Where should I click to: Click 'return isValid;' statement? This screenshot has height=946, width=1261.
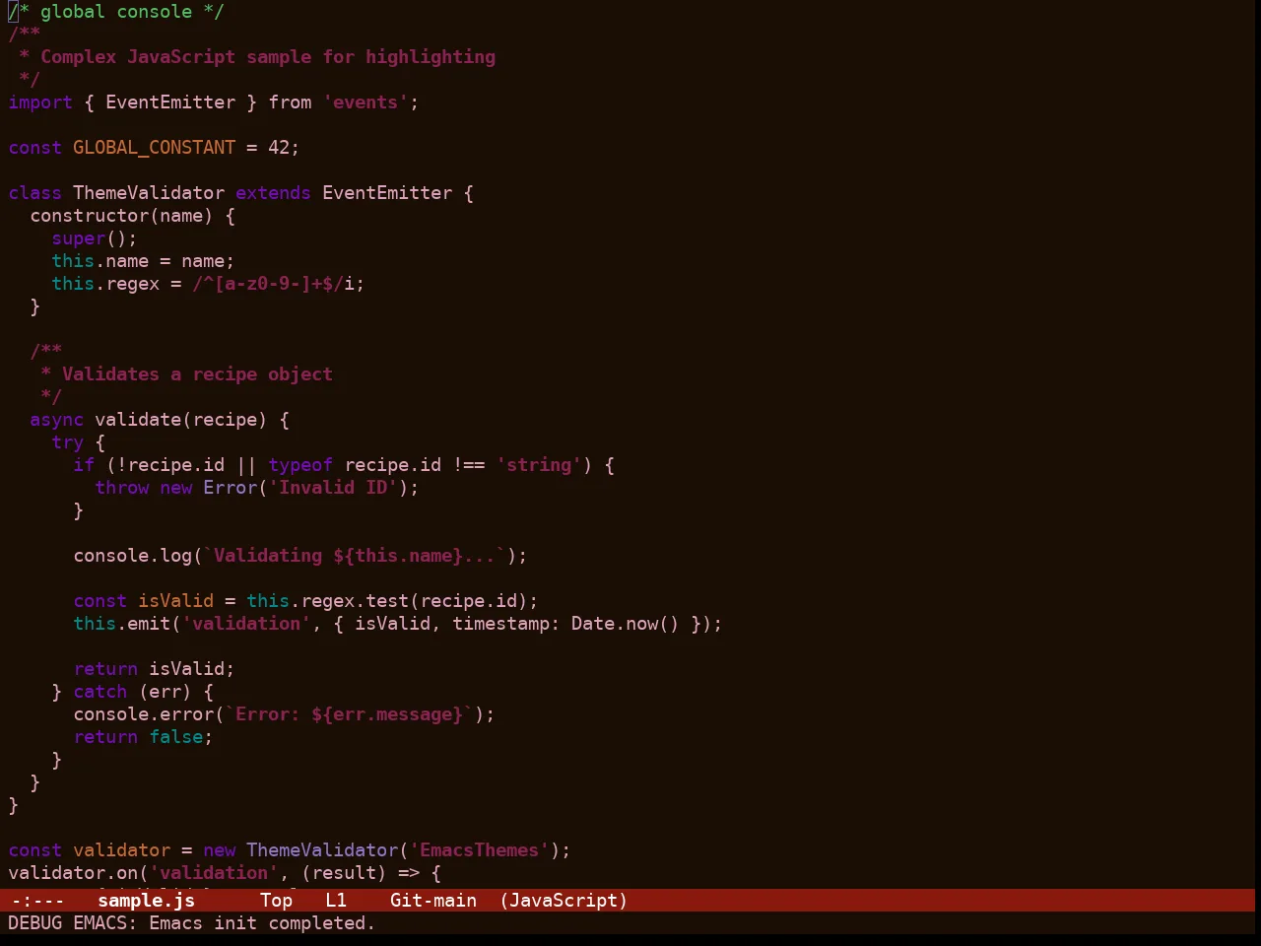tap(155, 669)
